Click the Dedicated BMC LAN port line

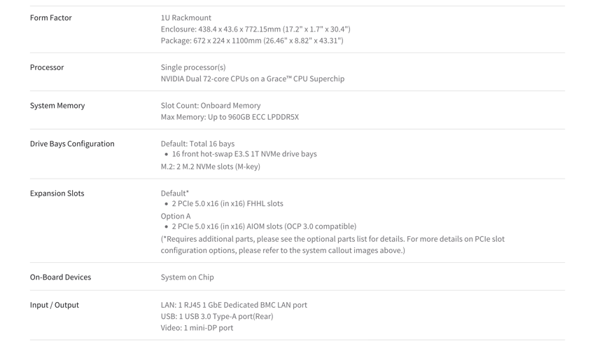pyautogui.click(x=234, y=305)
